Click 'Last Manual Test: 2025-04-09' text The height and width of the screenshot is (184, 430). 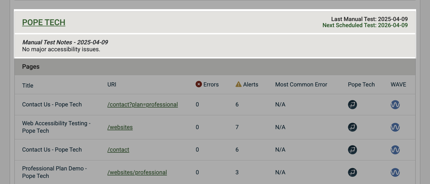coord(370,19)
